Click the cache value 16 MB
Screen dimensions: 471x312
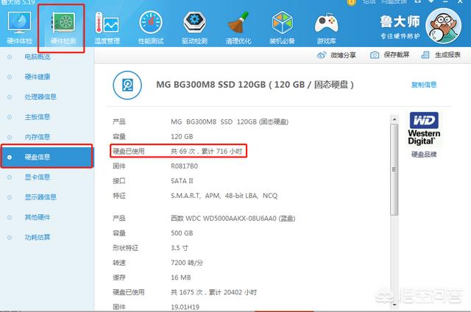pos(181,277)
